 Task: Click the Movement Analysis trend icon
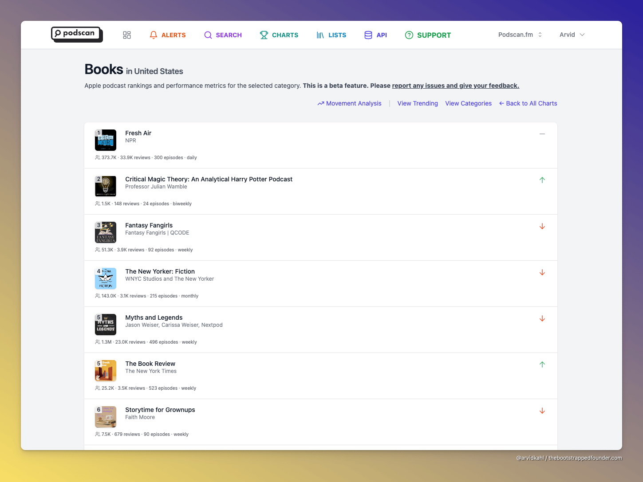click(321, 103)
